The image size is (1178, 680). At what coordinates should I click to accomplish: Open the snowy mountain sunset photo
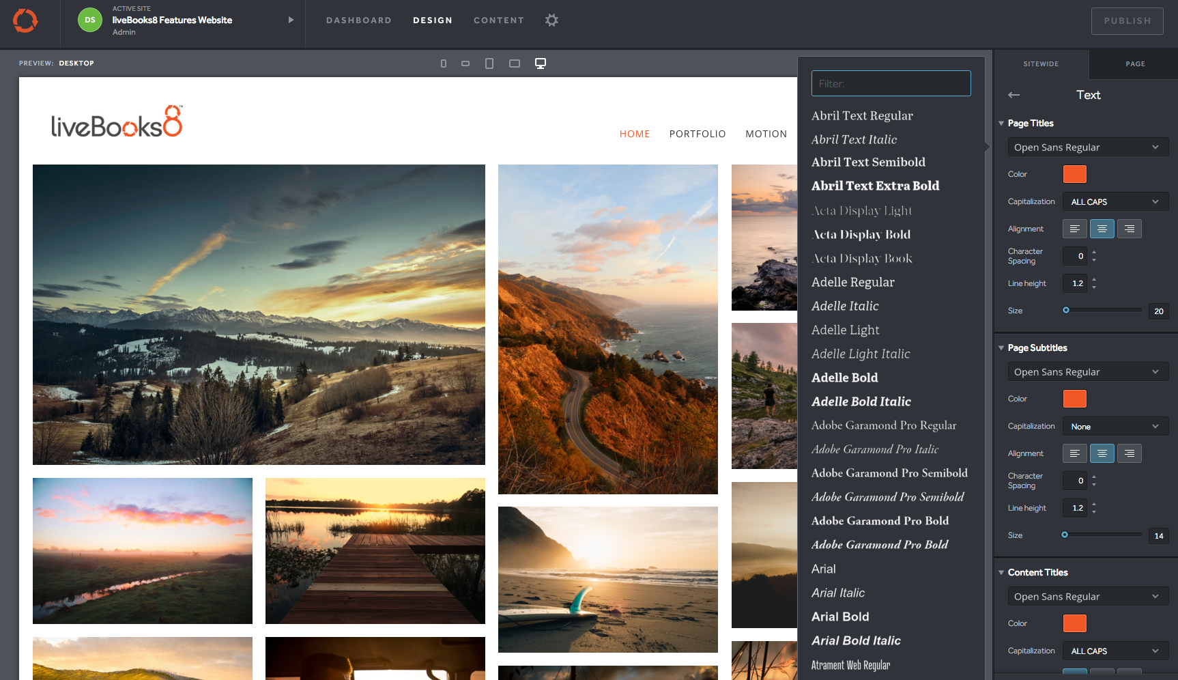tap(259, 315)
